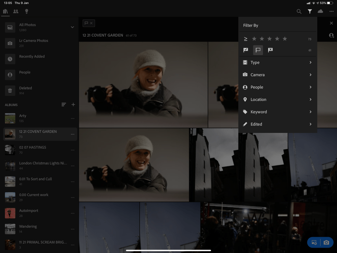Screen dimensions: 337x253
Task: Remove the active flag filter chip
Action: [92, 23]
